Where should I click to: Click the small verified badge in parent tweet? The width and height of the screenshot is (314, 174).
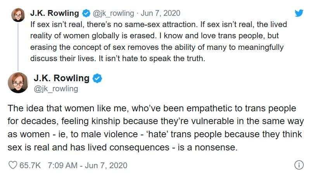click(86, 14)
